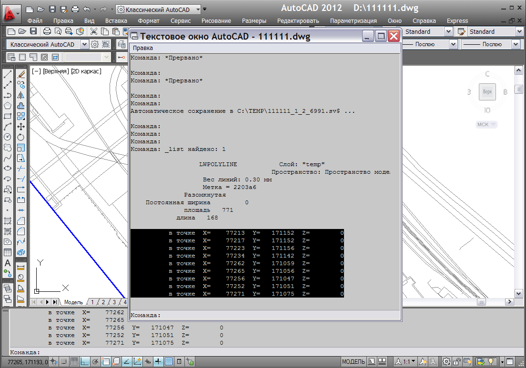This screenshot has width=526, height=368.
Task: Click the Cut scissors icon in toolbar
Action: [93, 31]
